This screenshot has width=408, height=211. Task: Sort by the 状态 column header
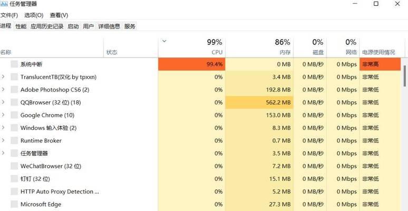tap(131, 47)
